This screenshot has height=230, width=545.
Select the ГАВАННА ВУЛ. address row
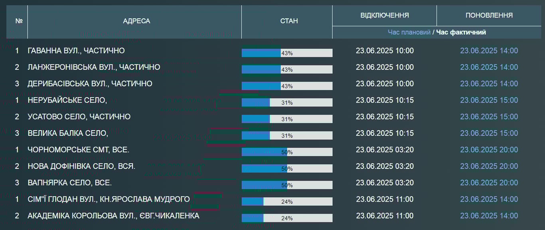coord(76,51)
